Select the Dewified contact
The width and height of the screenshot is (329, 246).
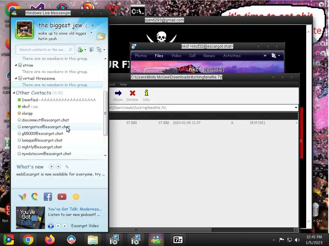[x=57, y=100]
